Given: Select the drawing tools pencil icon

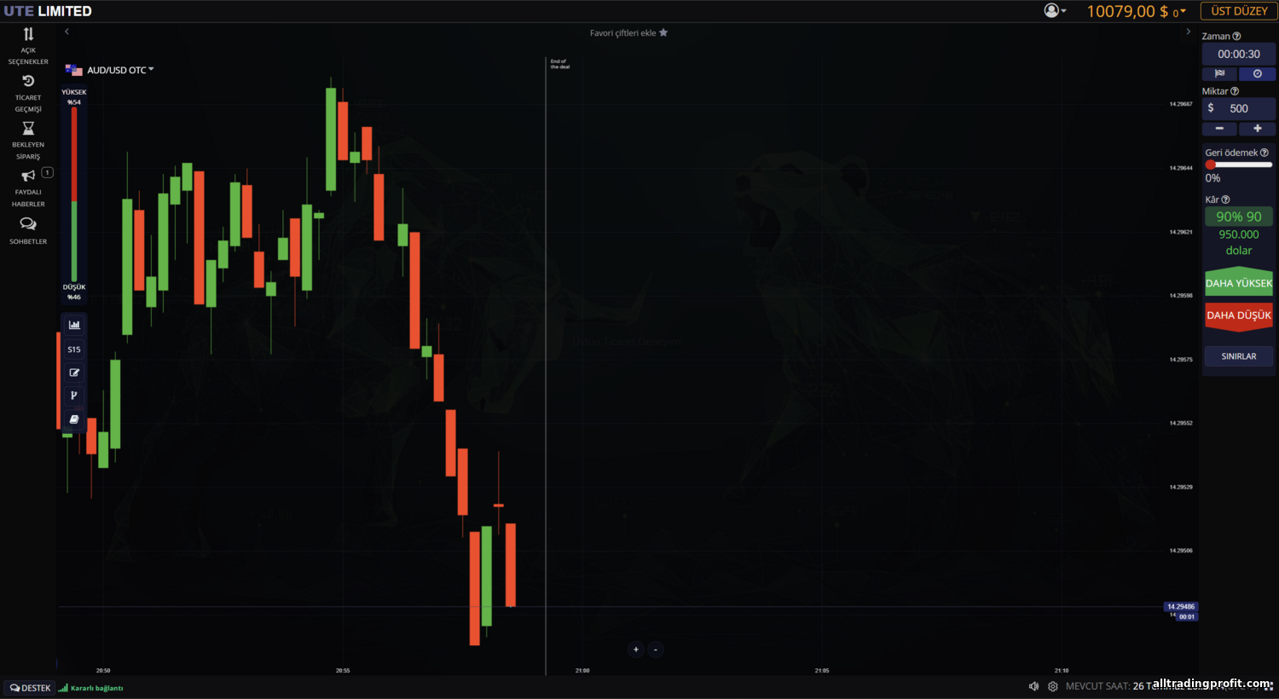Looking at the screenshot, I should 74,373.
